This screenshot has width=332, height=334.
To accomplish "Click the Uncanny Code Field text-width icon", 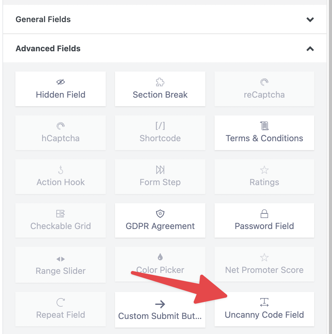I will coord(264,302).
